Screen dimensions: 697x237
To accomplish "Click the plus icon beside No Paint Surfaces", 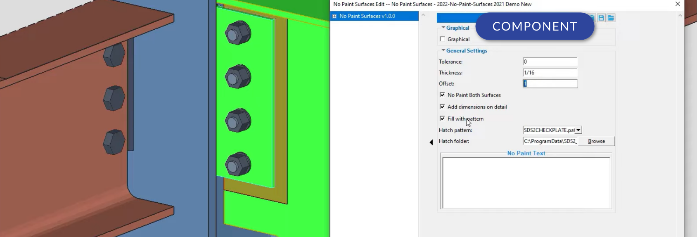I will pyautogui.click(x=334, y=16).
